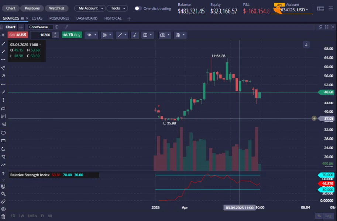Screen dimensions: 337x221
Task: Select the vertical line drawing tool
Action: pyautogui.click(x=3, y=100)
